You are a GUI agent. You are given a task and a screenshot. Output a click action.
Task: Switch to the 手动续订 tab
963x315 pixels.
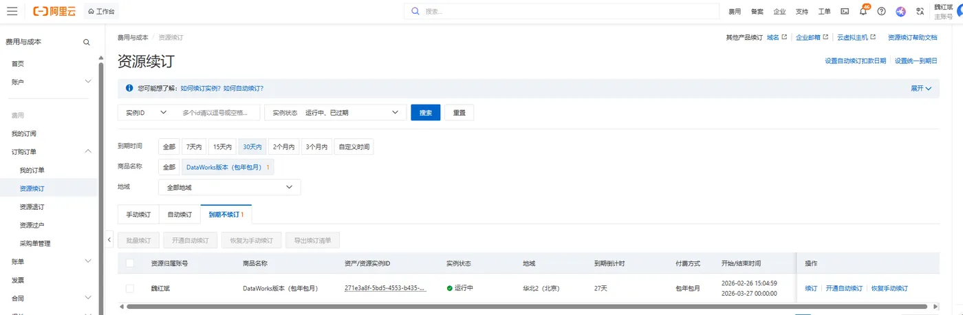point(138,215)
